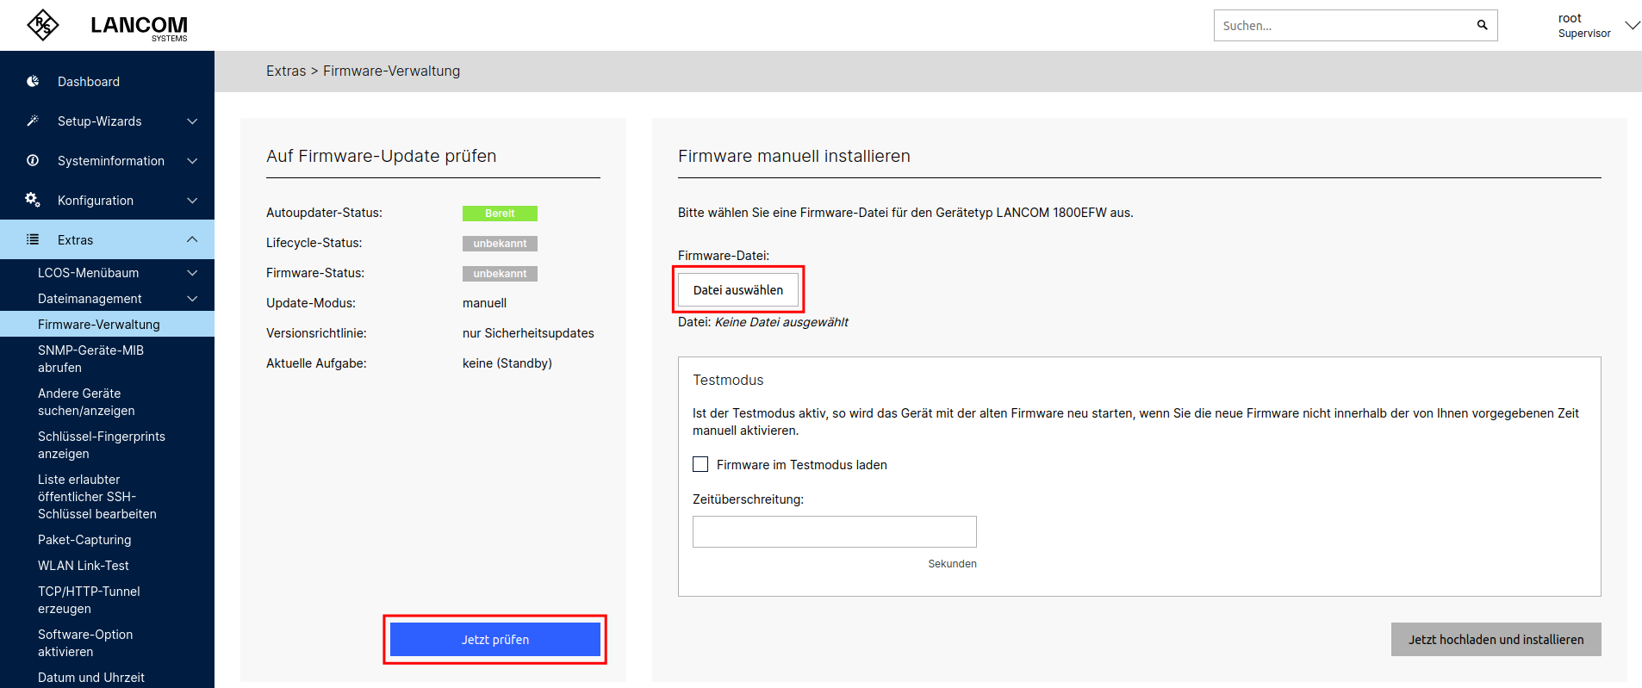Click the Firmware manuell installieren heading

pos(794,156)
